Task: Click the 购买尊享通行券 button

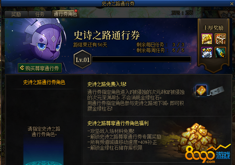Action: click(40, 68)
